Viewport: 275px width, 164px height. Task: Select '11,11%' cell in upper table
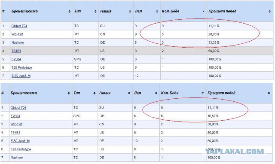coord(214,26)
